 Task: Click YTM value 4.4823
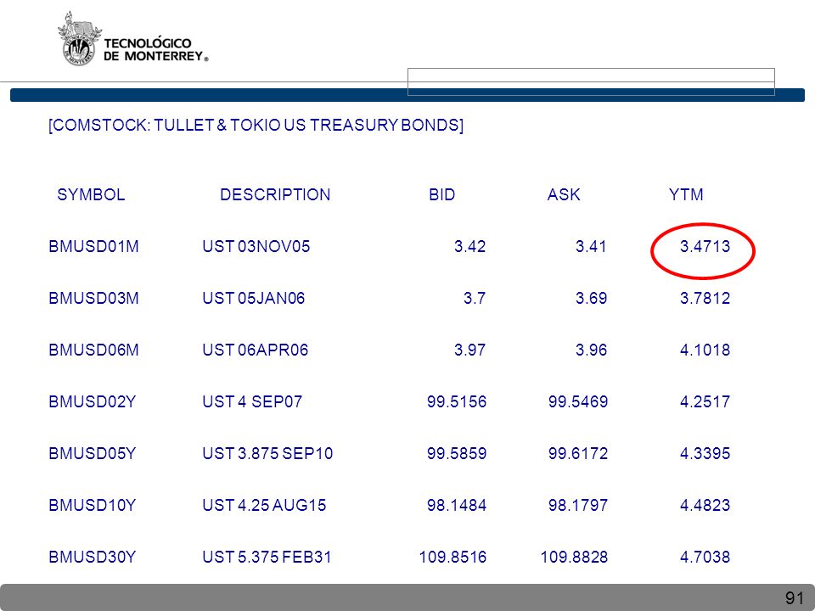tap(705, 505)
